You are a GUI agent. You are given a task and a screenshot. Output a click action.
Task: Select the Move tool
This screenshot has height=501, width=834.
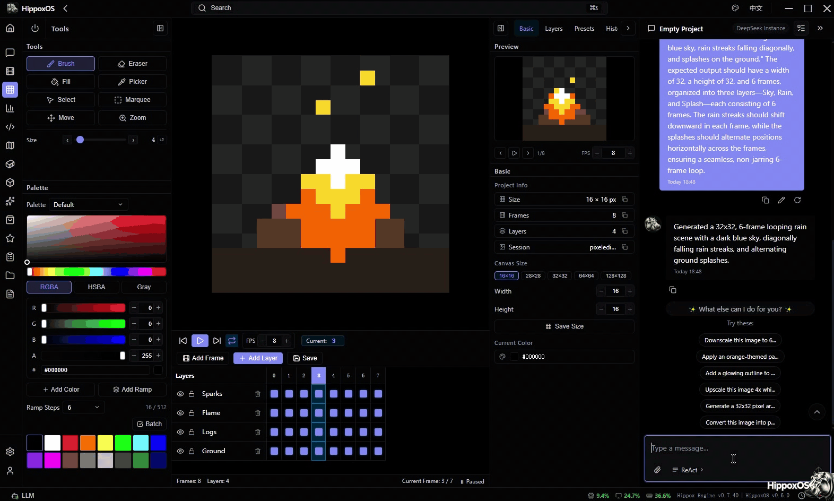[60, 118]
